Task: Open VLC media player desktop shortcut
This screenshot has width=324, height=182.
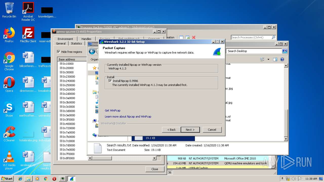Action: 9,161
